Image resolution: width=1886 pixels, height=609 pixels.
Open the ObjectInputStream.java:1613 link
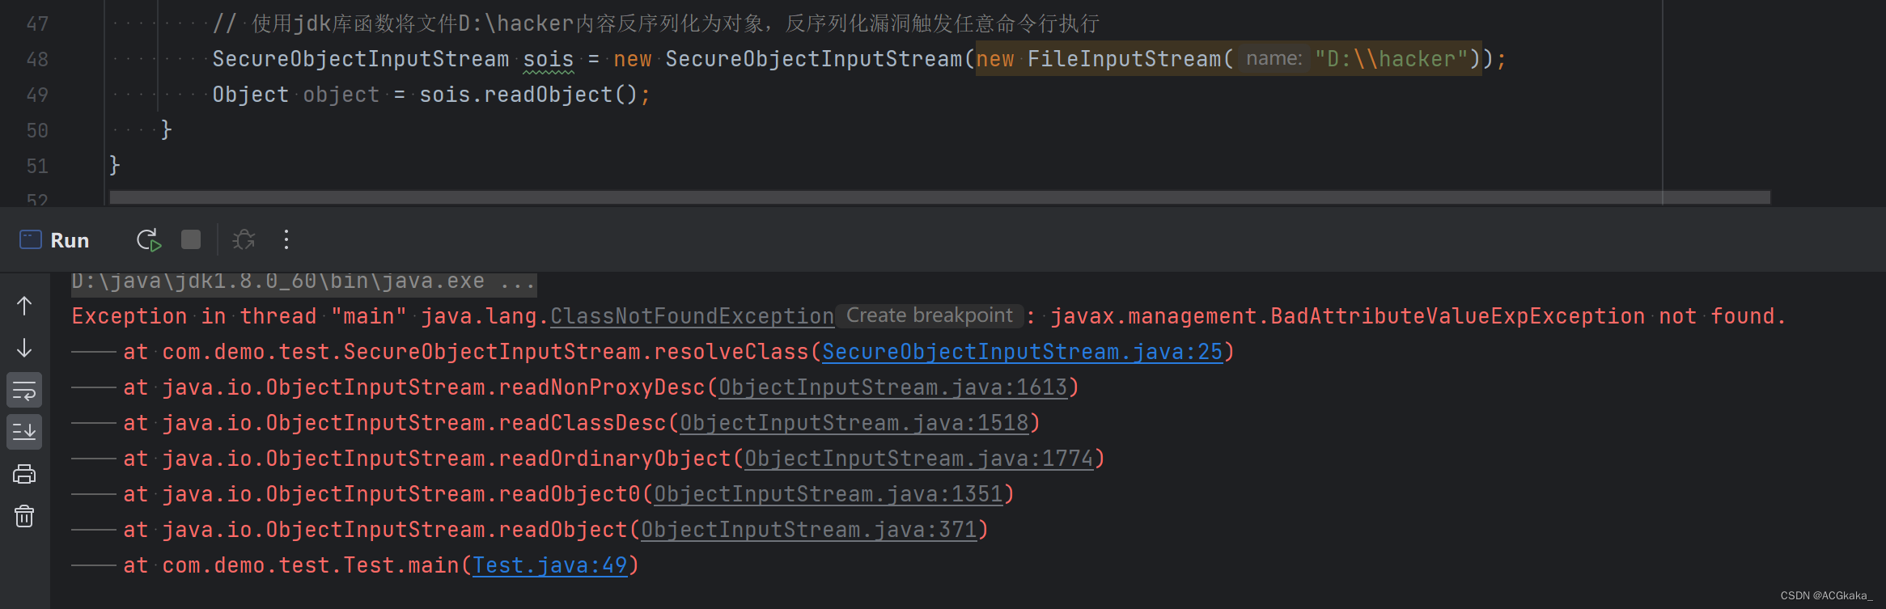[x=893, y=387]
